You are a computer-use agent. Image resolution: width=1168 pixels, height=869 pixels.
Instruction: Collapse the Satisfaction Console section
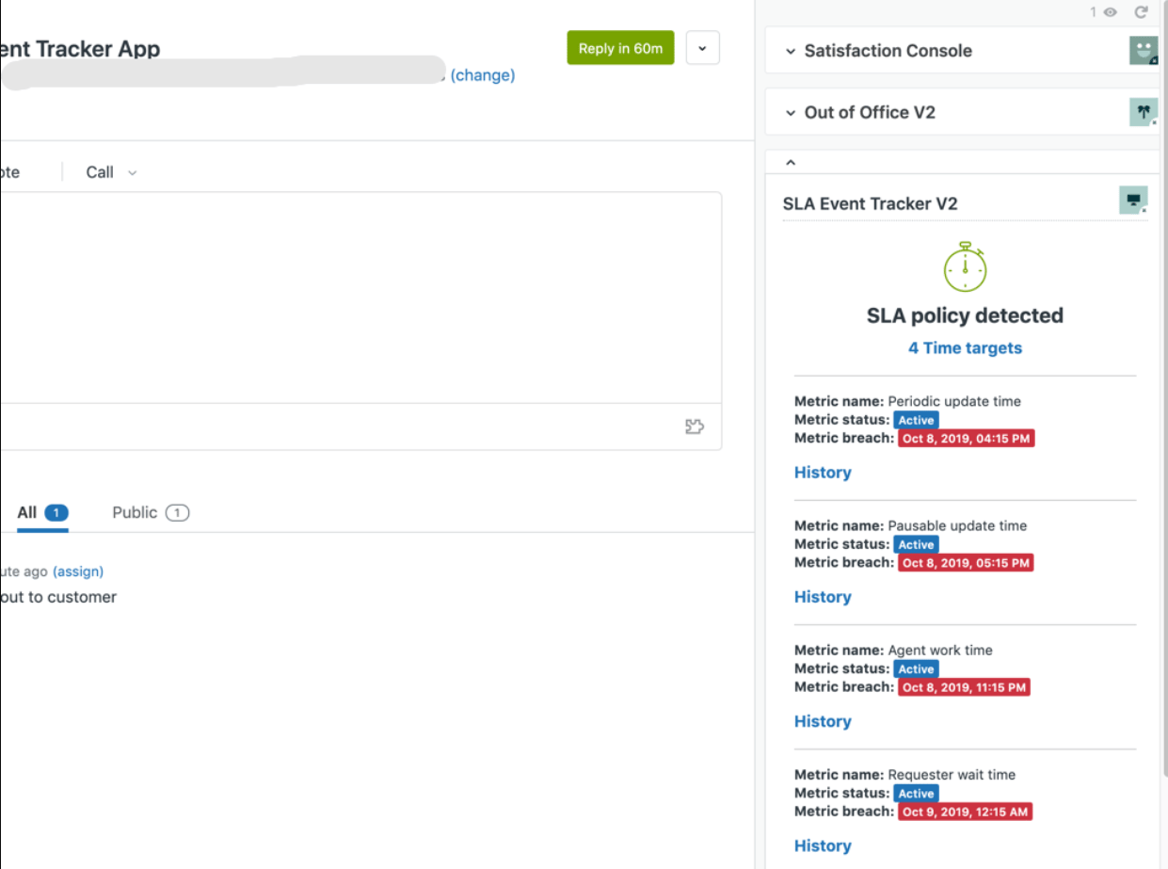point(791,50)
